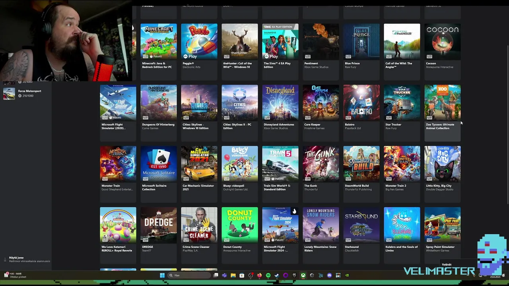Click the Xbox app taskbar icon

[x=303, y=275]
